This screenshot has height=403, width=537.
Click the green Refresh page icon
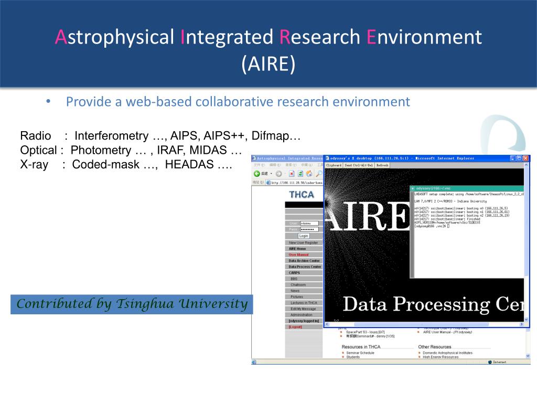[300, 174]
